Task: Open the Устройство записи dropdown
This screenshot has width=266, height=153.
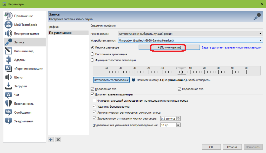Action: pos(190,40)
